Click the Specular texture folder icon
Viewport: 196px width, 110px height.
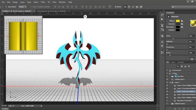[x=182, y=24]
